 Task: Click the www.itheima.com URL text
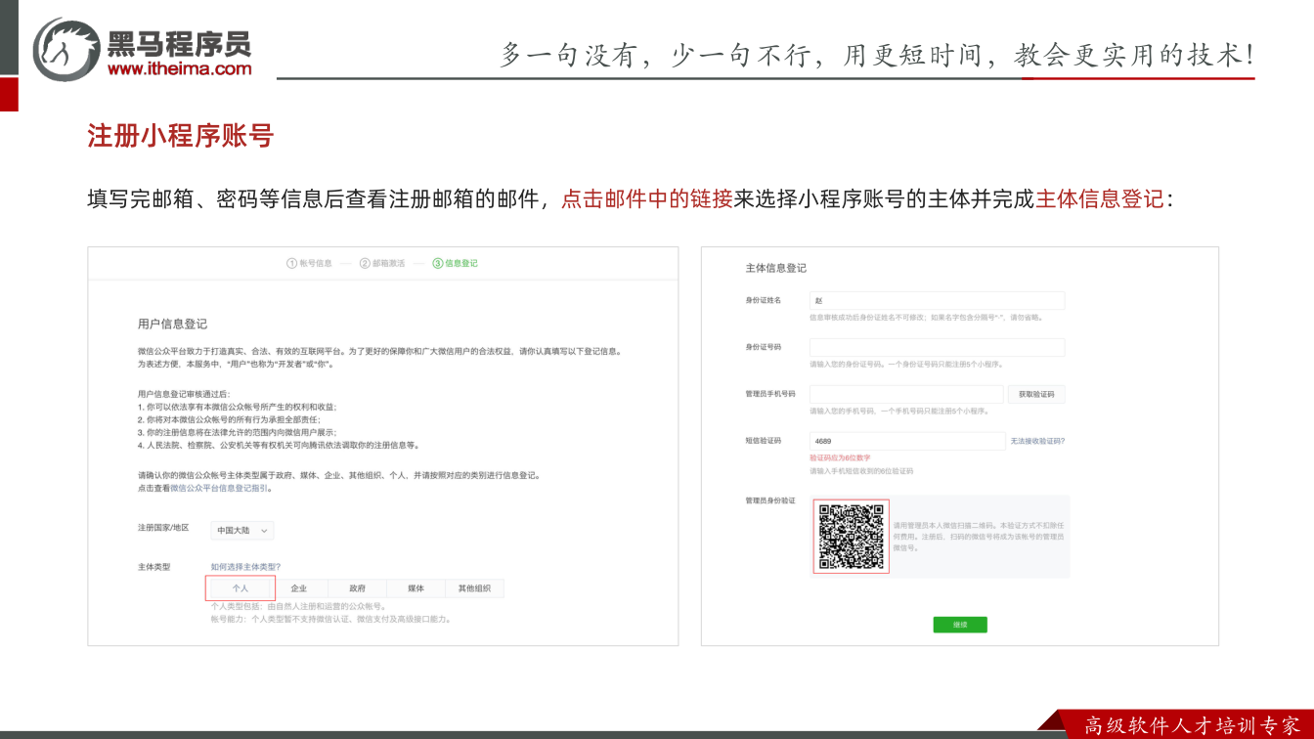click(179, 68)
